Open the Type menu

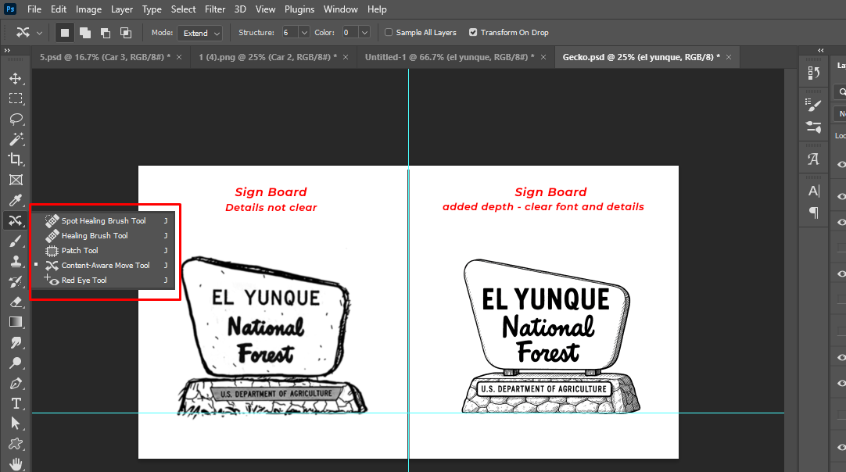pyautogui.click(x=152, y=9)
